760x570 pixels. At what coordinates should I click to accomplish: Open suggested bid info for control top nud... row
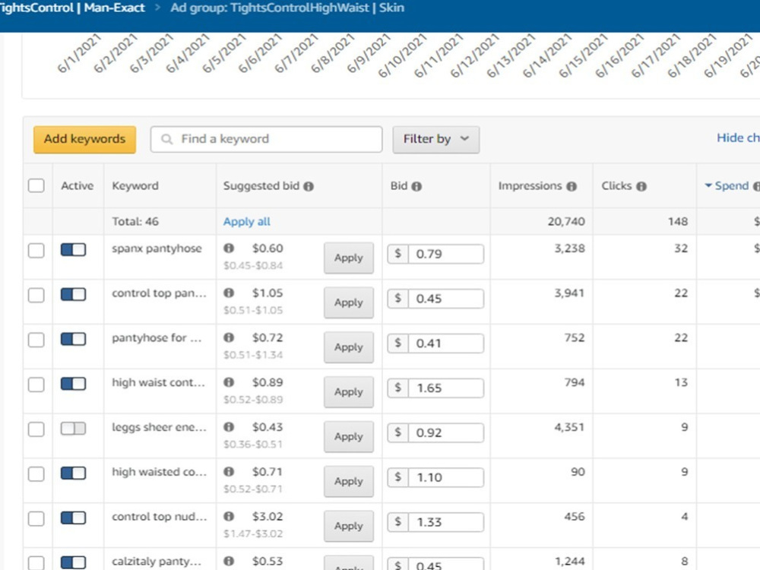229,516
